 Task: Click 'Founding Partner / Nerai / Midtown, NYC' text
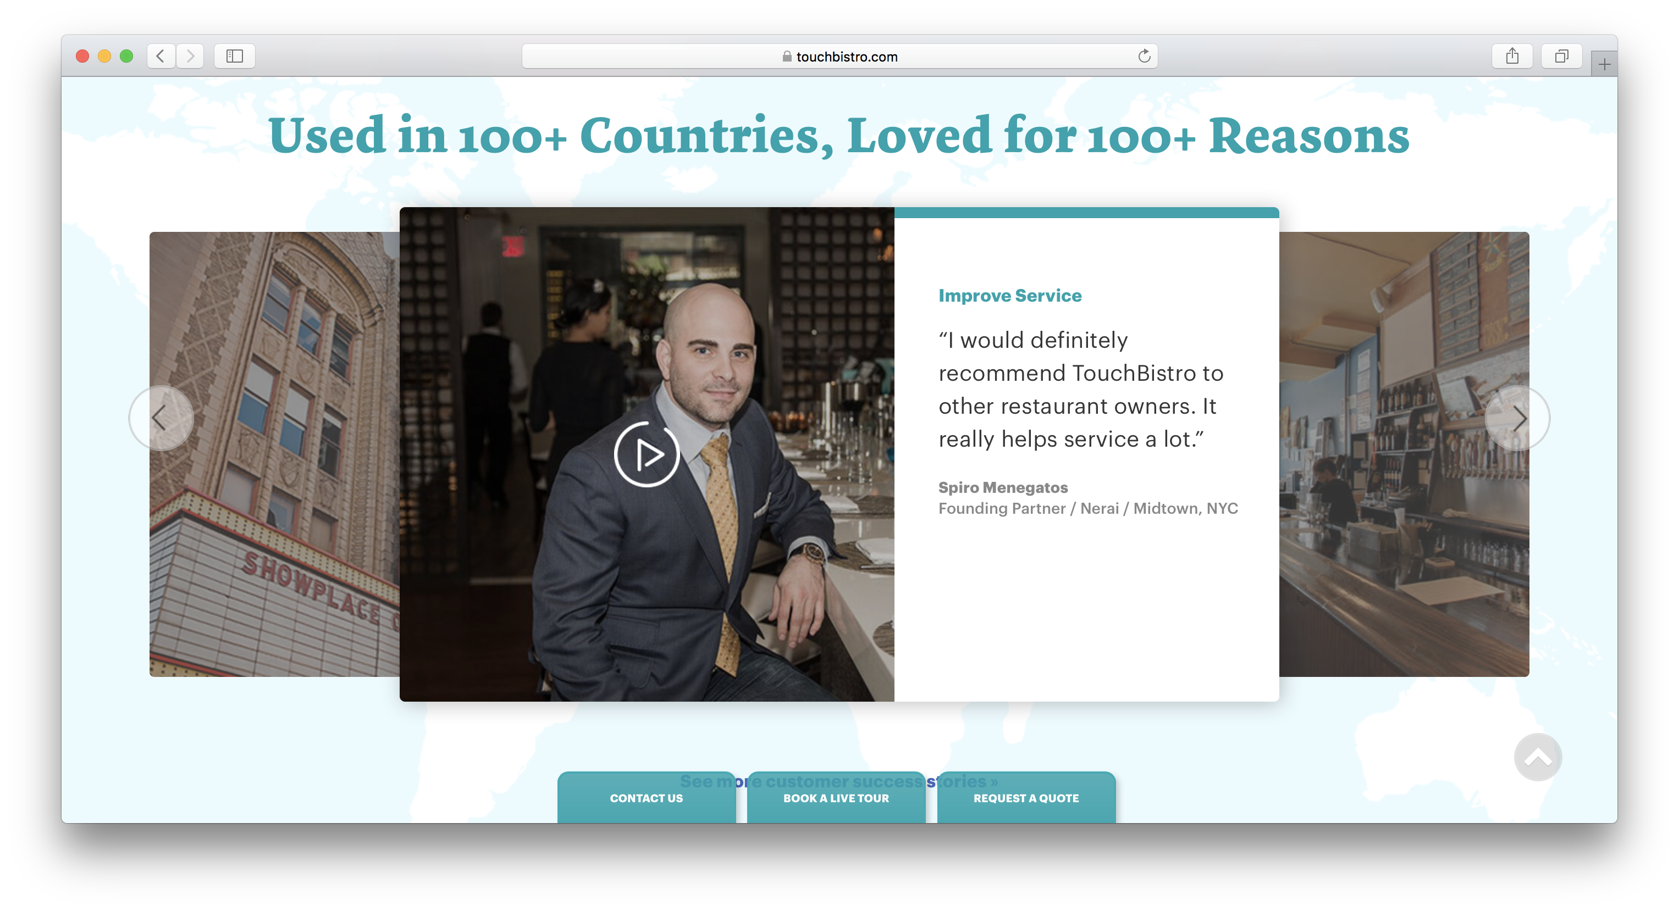coord(1088,508)
